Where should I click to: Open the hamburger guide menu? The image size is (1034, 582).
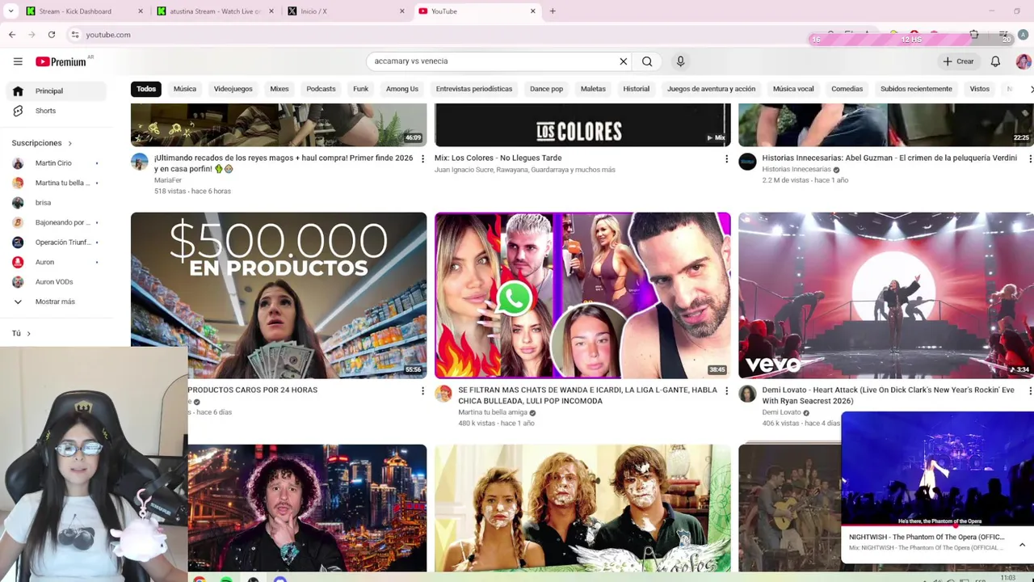point(18,61)
